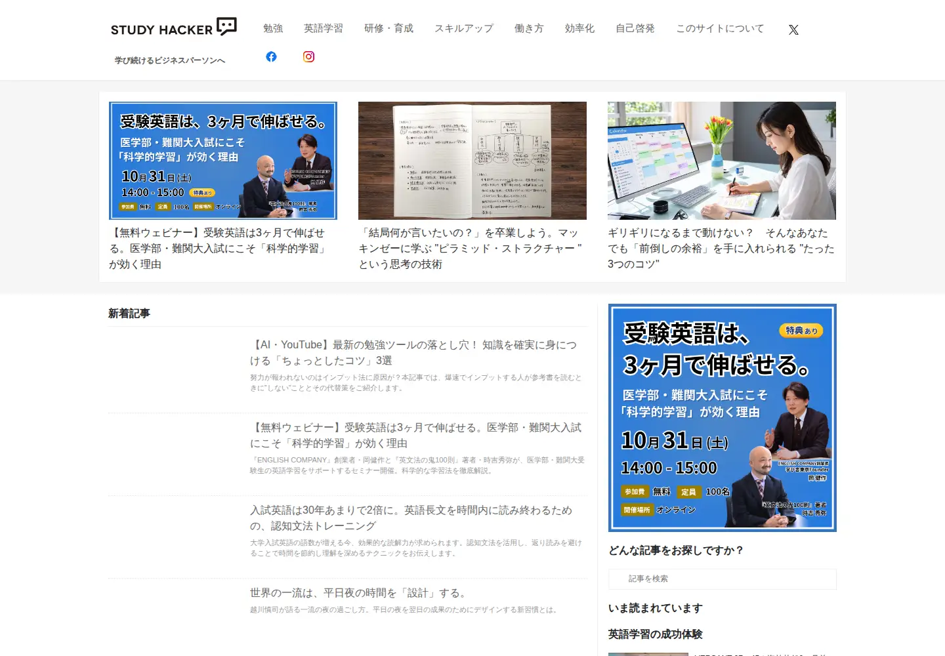Image resolution: width=945 pixels, height=656 pixels.
Task: Open new-articles list entry 【無料ウェビナー】受験英語は3ヶ月で伸ばせる
Action: [415, 435]
